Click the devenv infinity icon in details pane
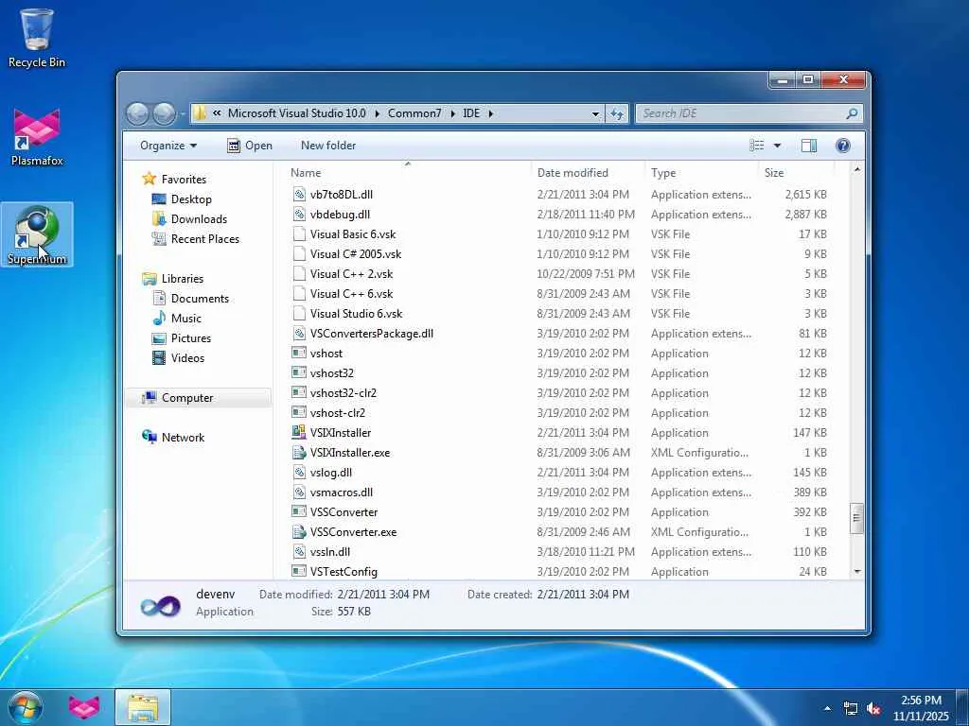The height and width of the screenshot is (726, 969). pyautogui.click(x=161, y=605)
